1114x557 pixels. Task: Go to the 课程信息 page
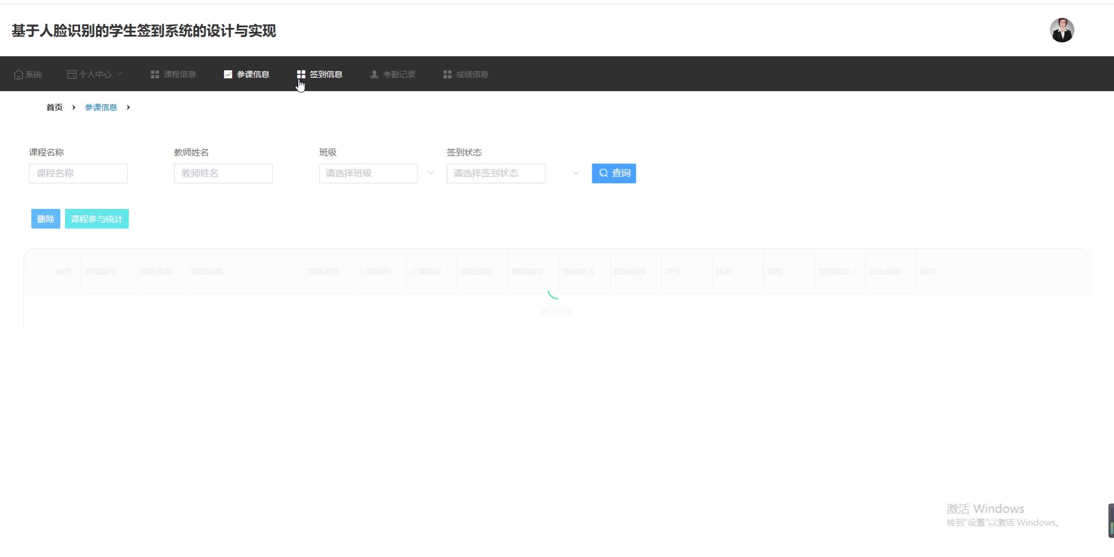pos(173,74)
